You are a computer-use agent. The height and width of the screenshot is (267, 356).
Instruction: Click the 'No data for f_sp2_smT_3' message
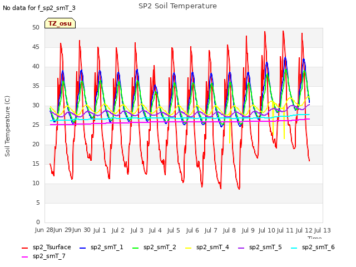coord(39,8)
